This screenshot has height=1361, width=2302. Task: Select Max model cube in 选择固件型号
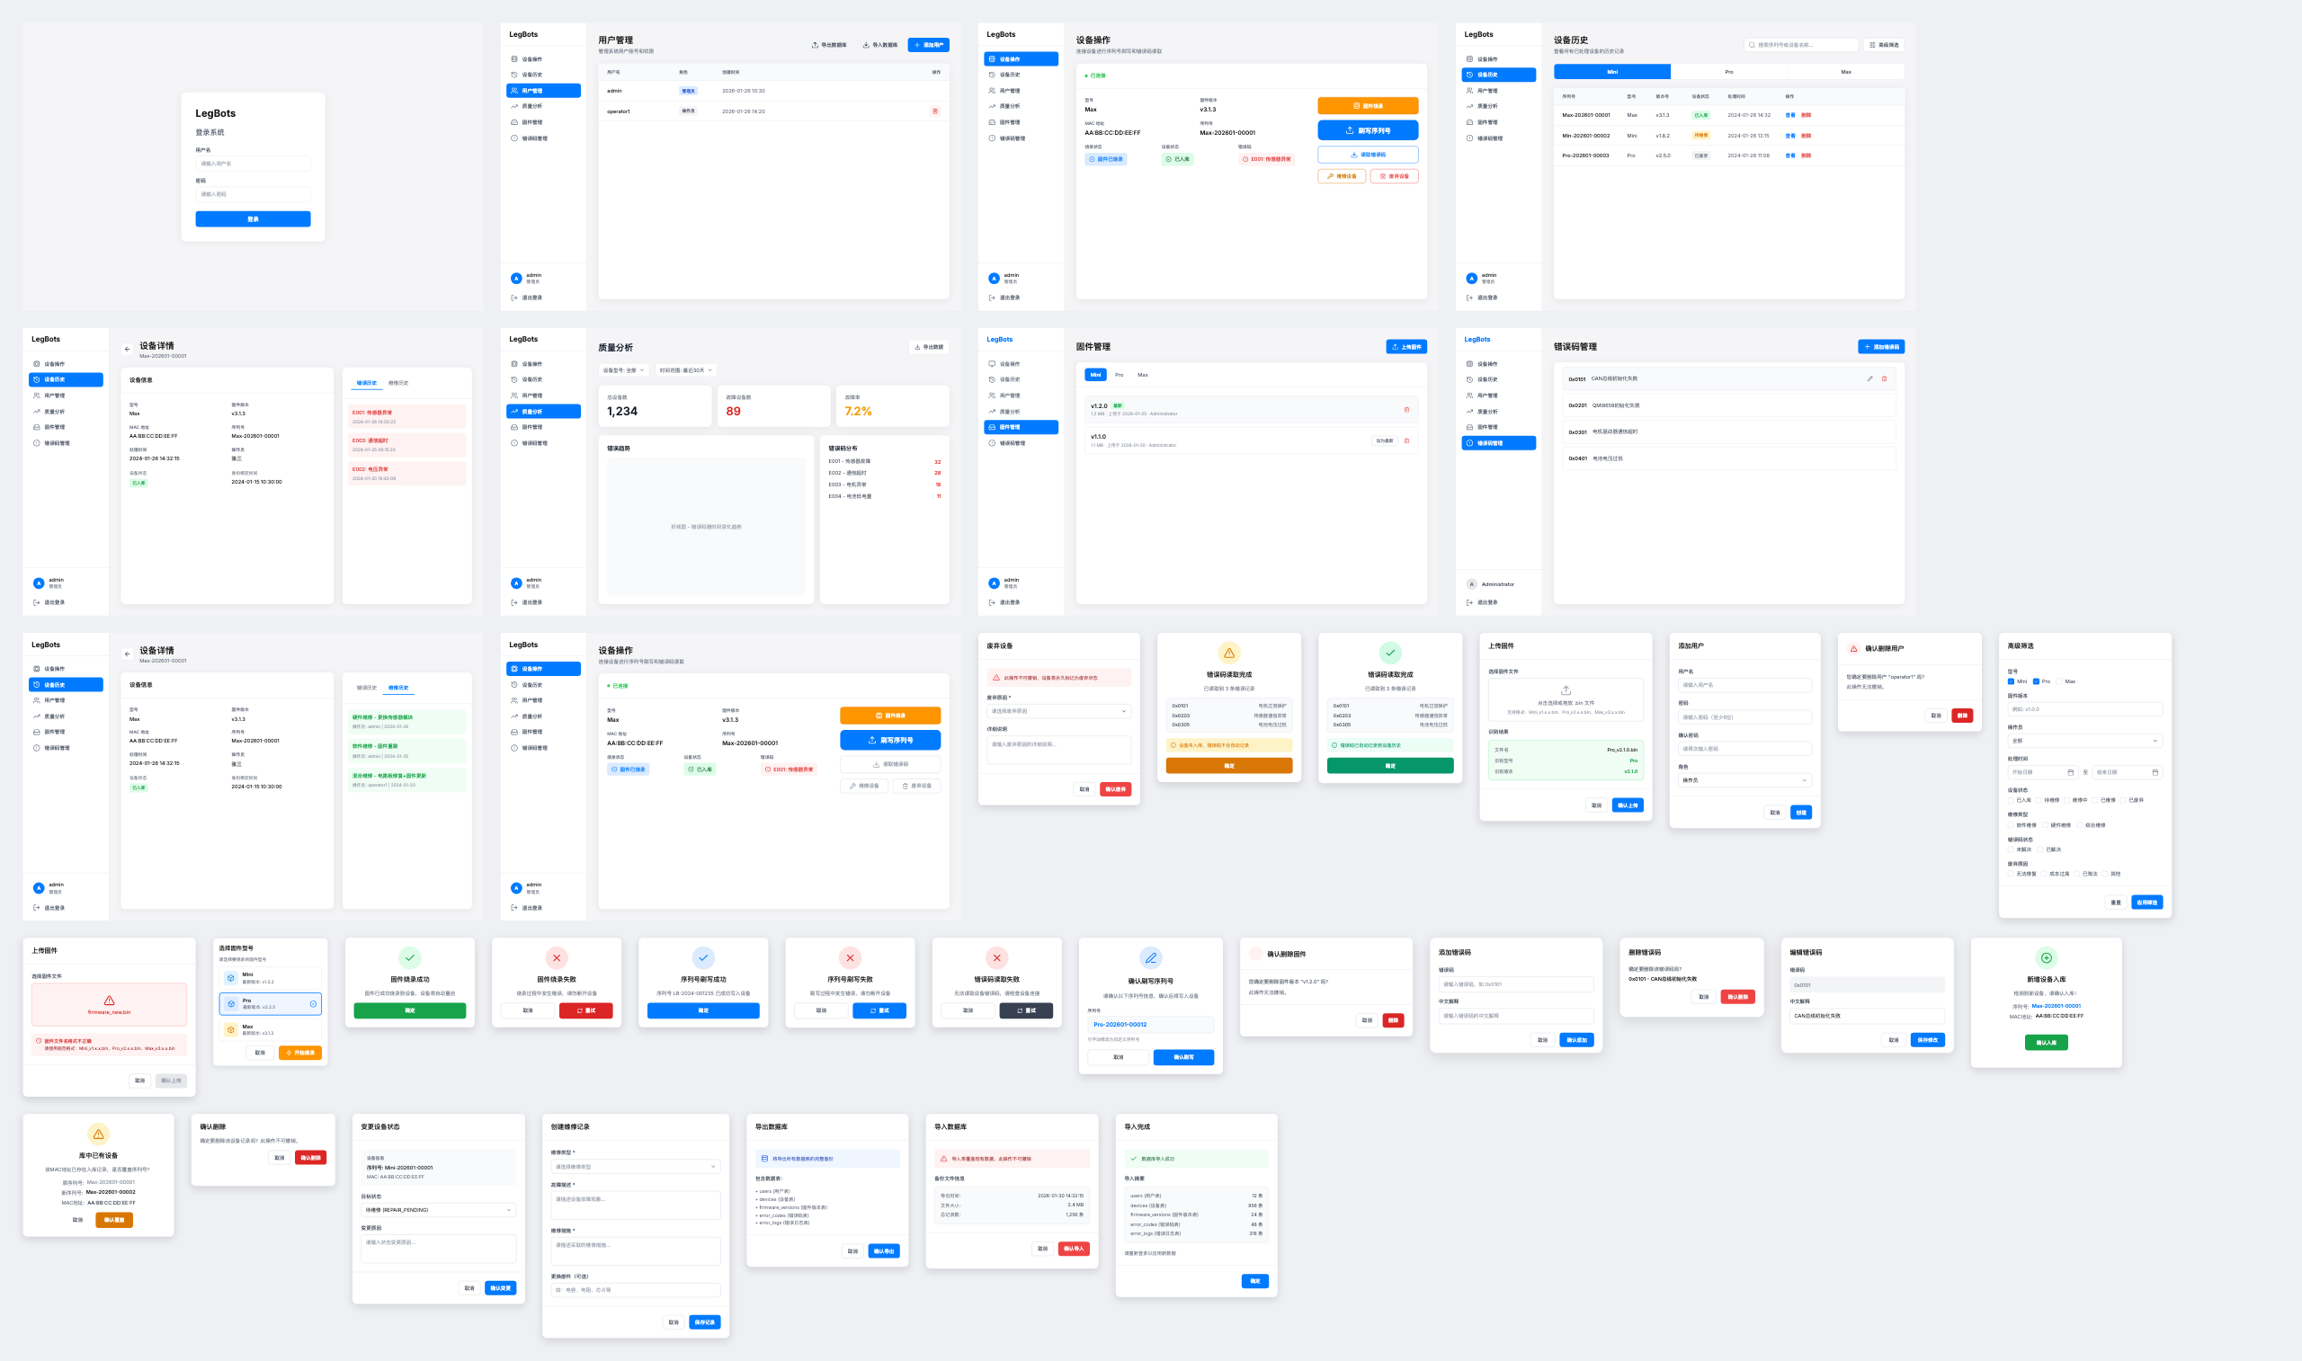(x=231, y=1030)
